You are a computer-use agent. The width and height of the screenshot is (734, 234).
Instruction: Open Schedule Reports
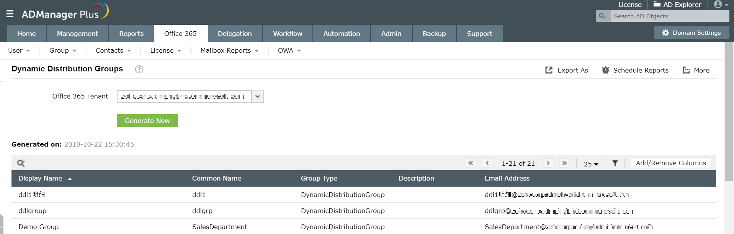(635, 70)
